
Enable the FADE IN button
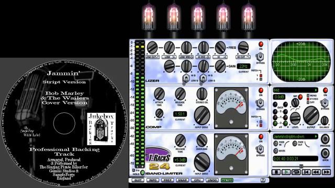[x=276, y=143]
